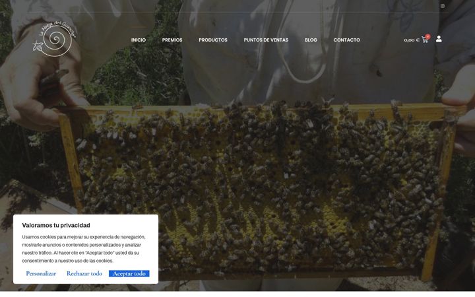The image size is (475, 297).
Task: Open the PREMIOS menu item
Action: pos(172,40)
